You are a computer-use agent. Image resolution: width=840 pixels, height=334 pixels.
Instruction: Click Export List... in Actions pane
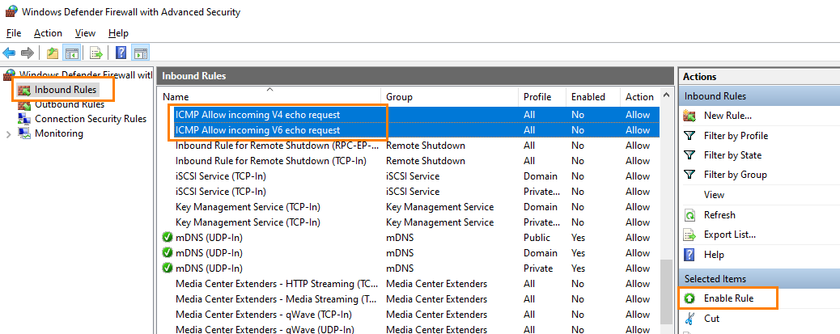[729, 235]
